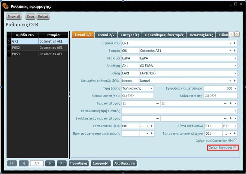The height and width of the screenshot is (174, 246).
Task: Click row indicator arrow for GR1
Action: [x=9, y=42]
